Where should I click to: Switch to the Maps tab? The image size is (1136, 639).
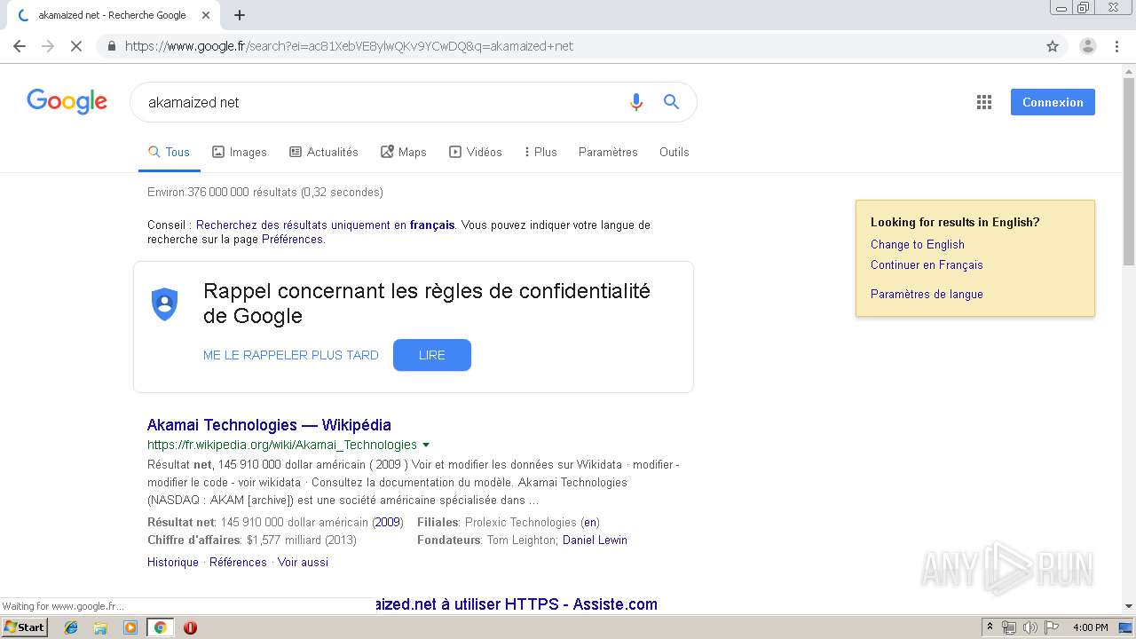coord(404,152)
